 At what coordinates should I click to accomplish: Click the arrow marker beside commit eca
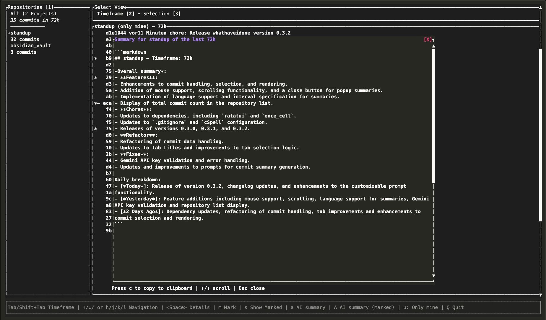click(x=98, y=103)
